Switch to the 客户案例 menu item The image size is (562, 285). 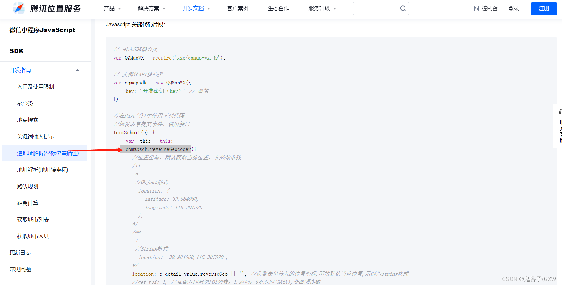(237, 8)
